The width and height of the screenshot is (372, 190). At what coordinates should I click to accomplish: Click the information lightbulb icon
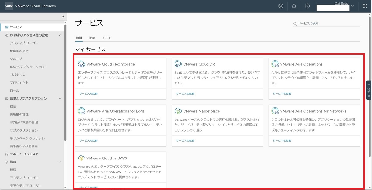click(x=7, y=162)
